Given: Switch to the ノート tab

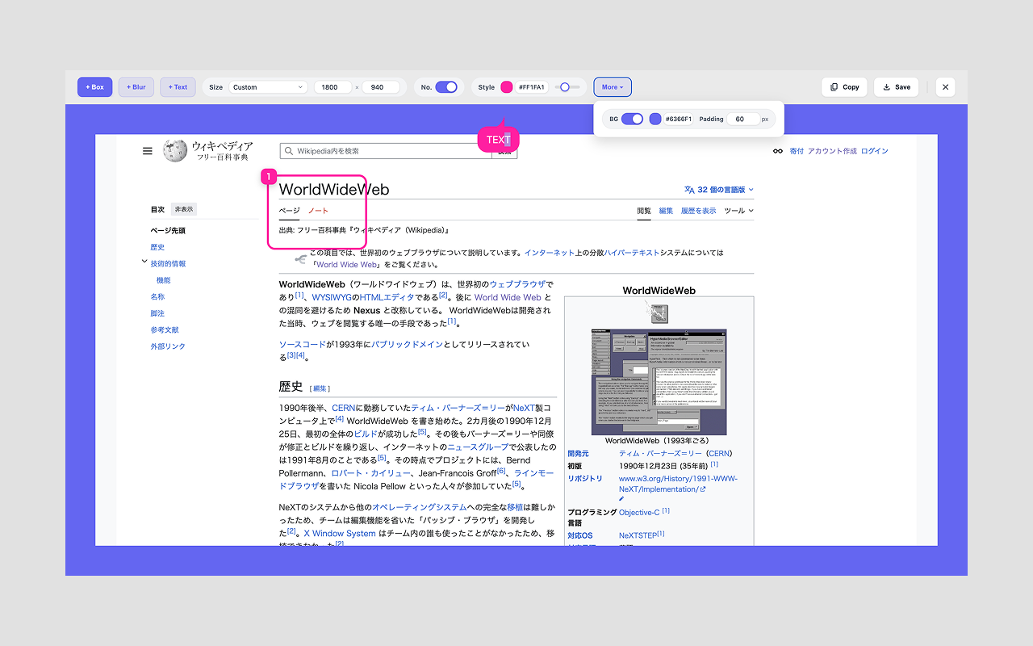Looking at the screenshot, I should [318, 211].
